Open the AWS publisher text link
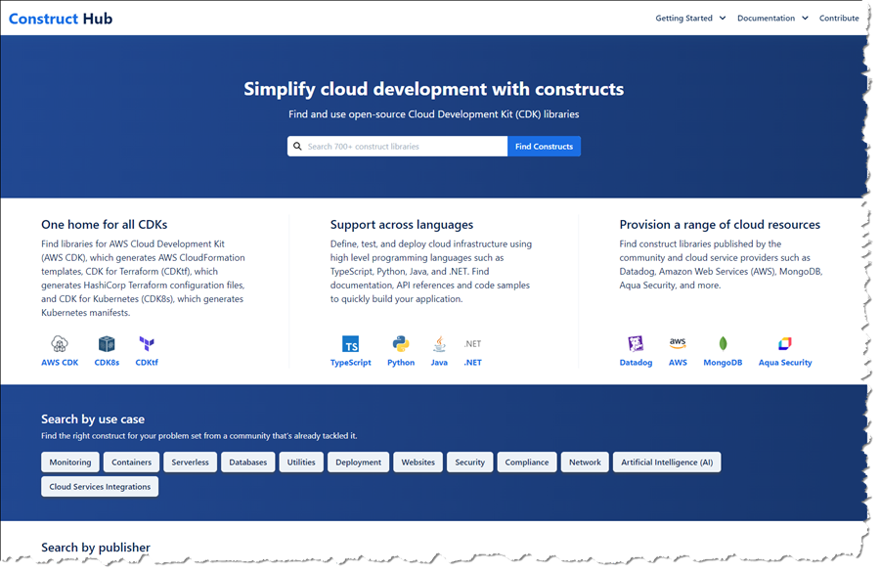 678,363
